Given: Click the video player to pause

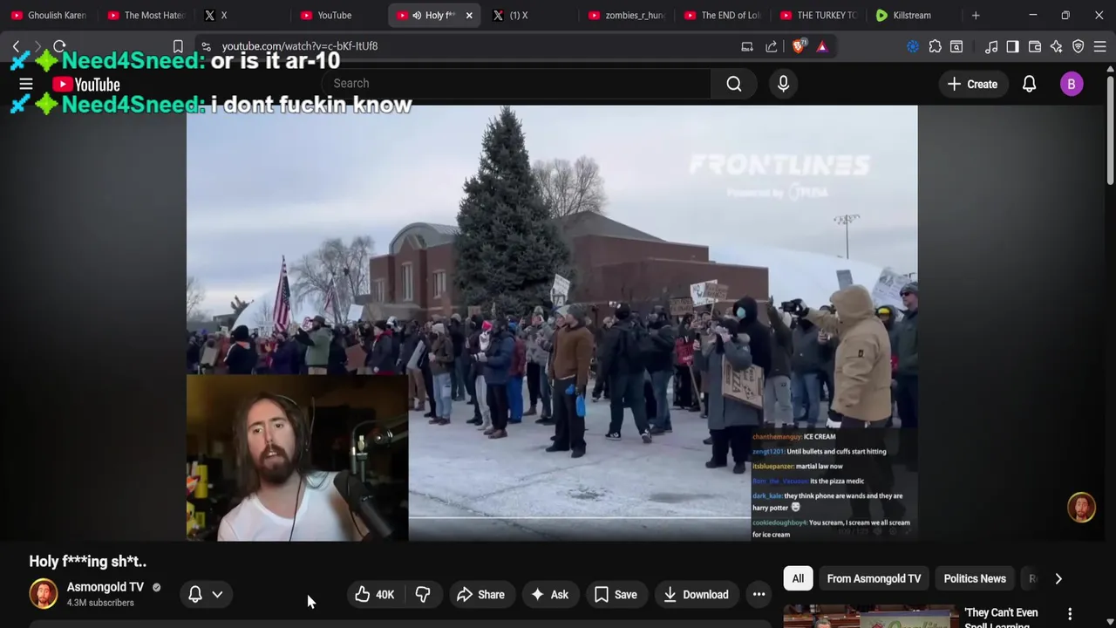Looking at the screenshot, I should [x=552, y=323].
